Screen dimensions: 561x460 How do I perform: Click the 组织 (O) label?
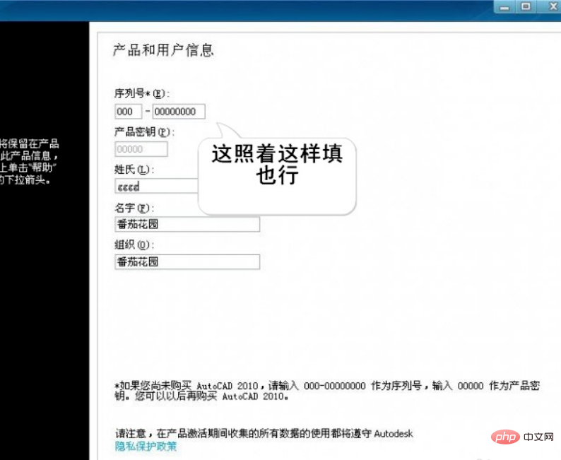(x=134, y=245)
